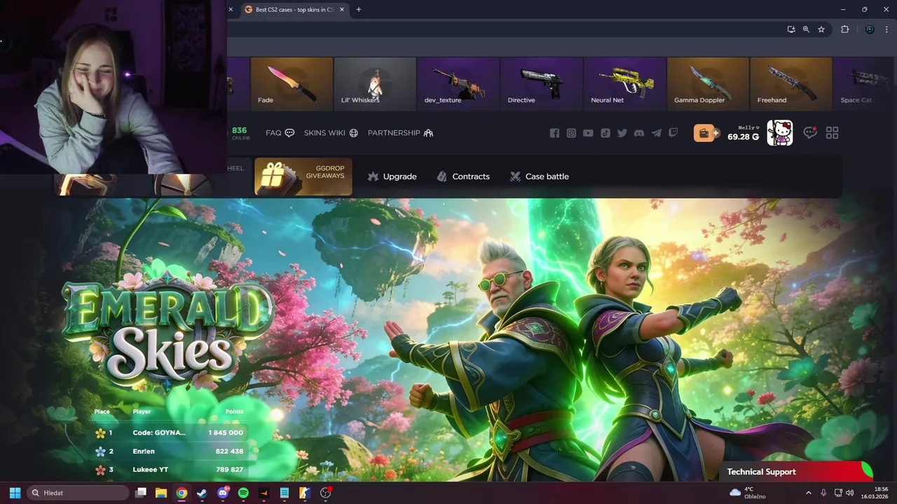Select the Freehand drop card
This screenshot has width=897, height=504.
791,84
